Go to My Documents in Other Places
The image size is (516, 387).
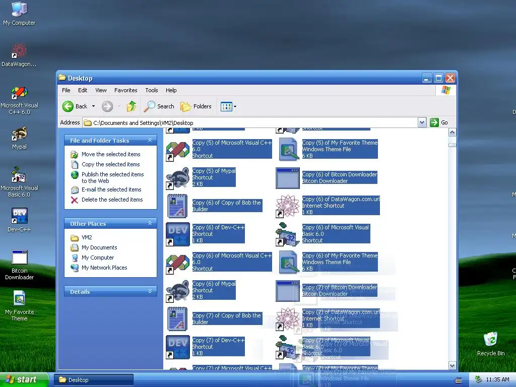click(99, 247)
